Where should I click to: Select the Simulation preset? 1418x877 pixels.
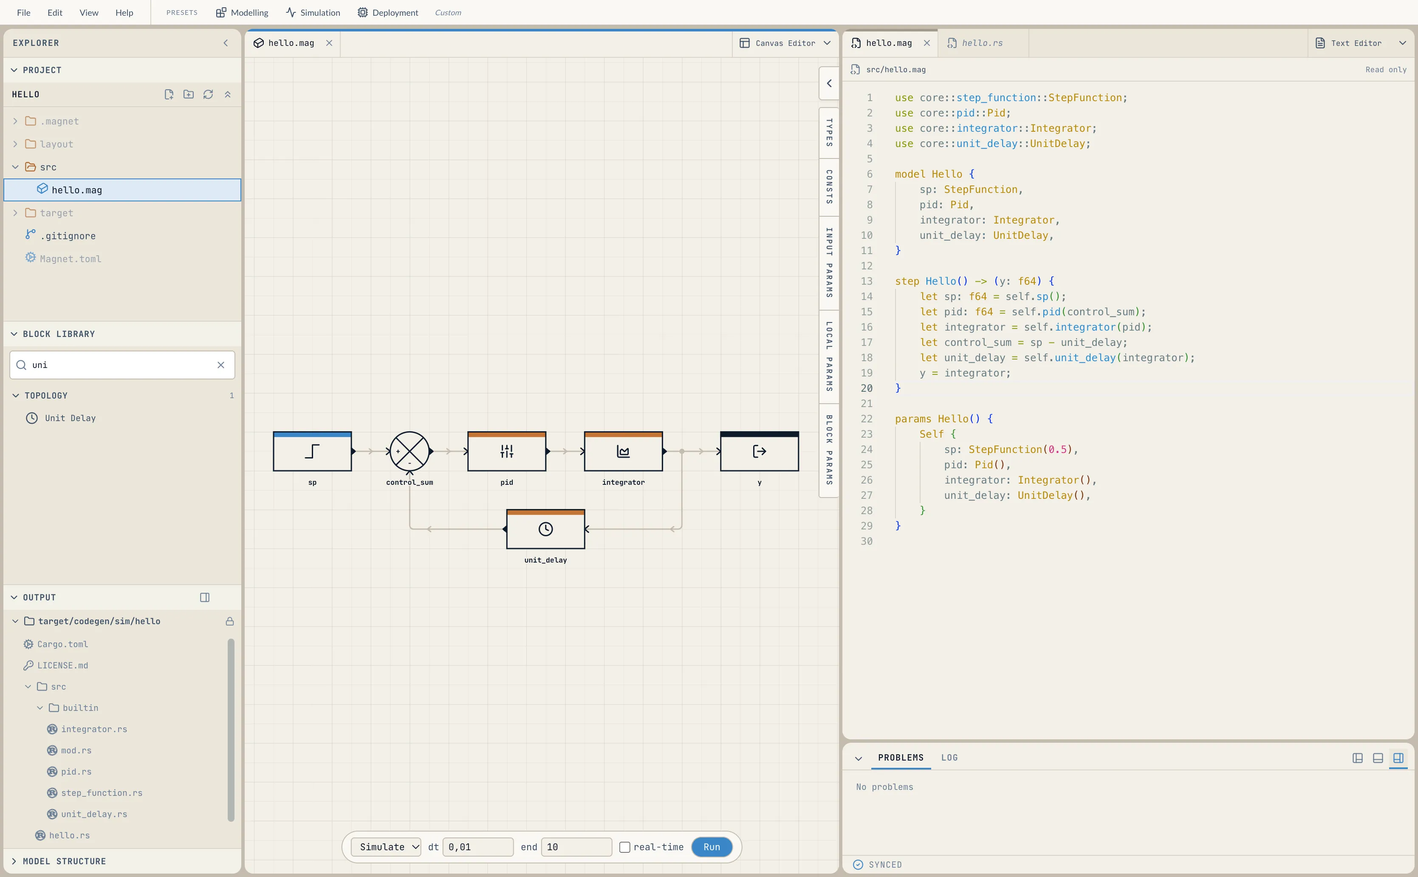tap(313, 12)
